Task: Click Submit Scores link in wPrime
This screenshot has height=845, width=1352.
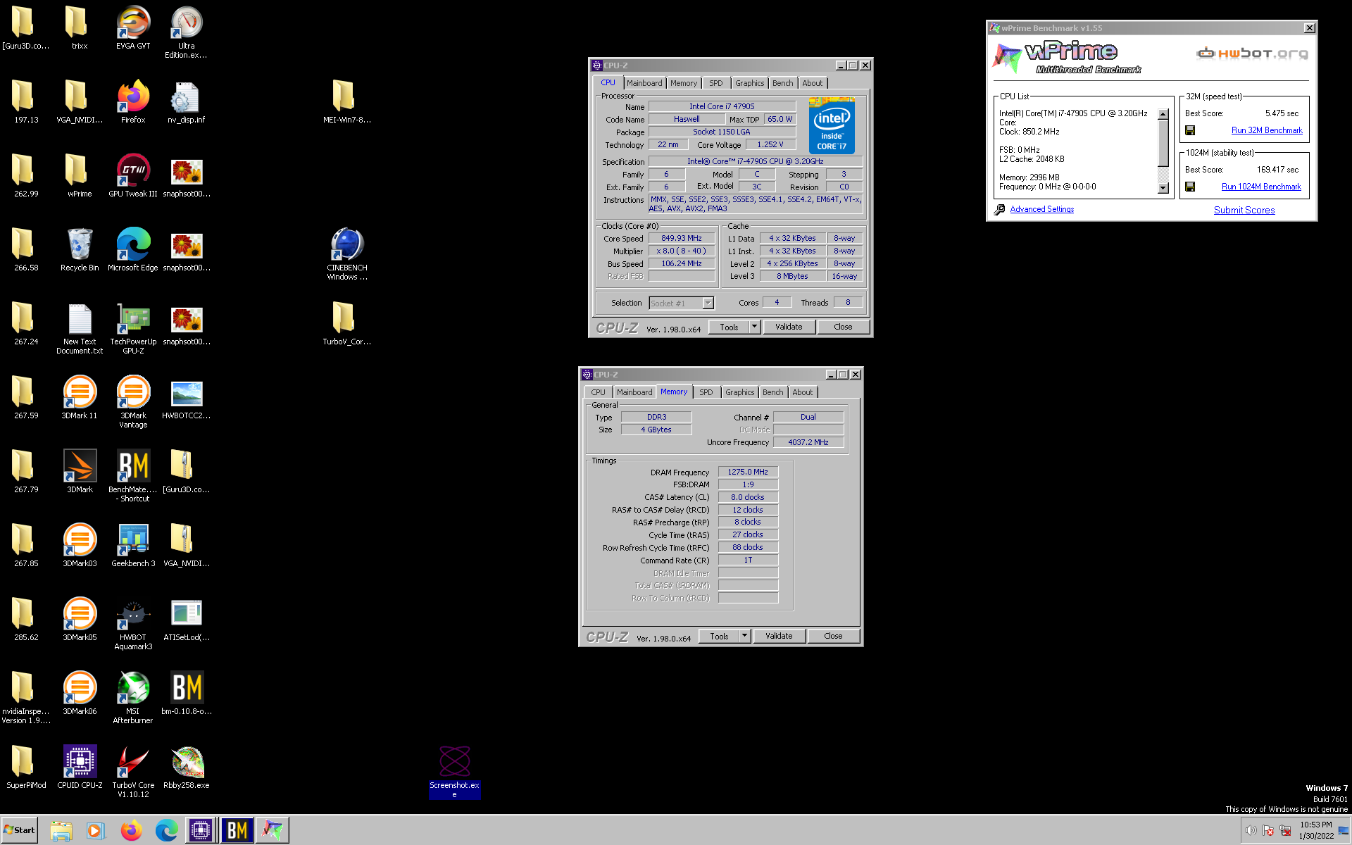Action: [x=1244, y=210]
